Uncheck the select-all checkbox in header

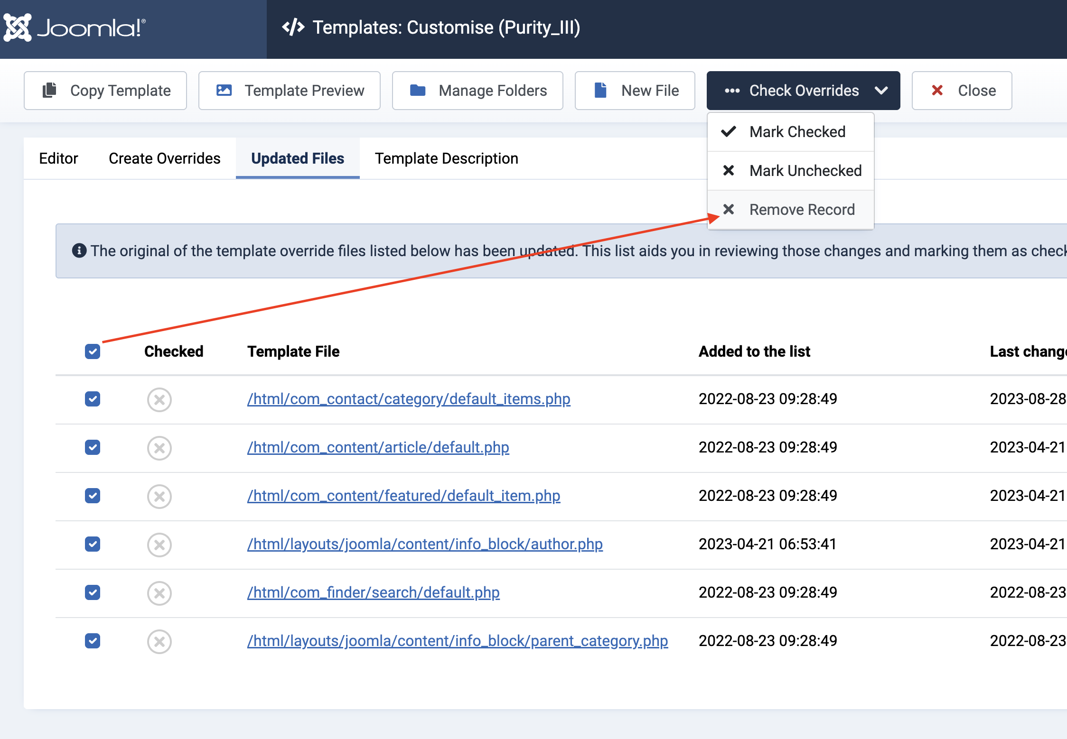tap(93, 351)
